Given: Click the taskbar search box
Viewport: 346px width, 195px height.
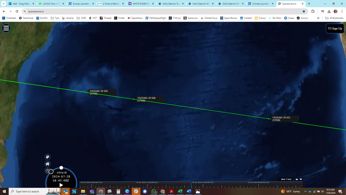Looking at the screenshot, I should coord(35,191).
